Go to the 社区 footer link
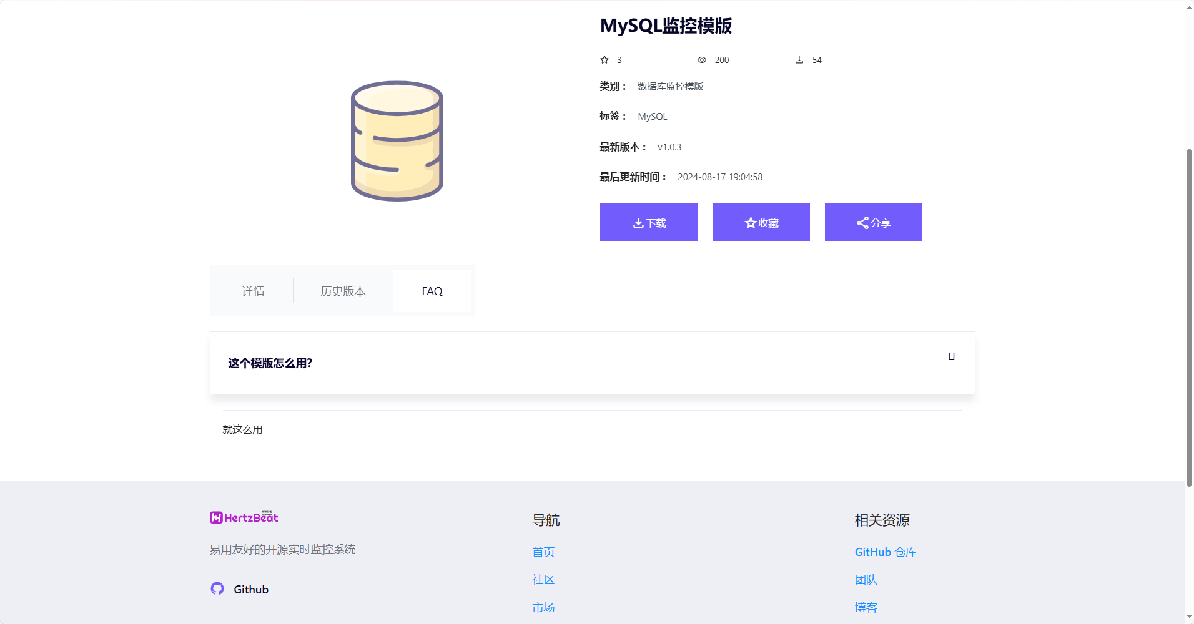 point(543,580)
